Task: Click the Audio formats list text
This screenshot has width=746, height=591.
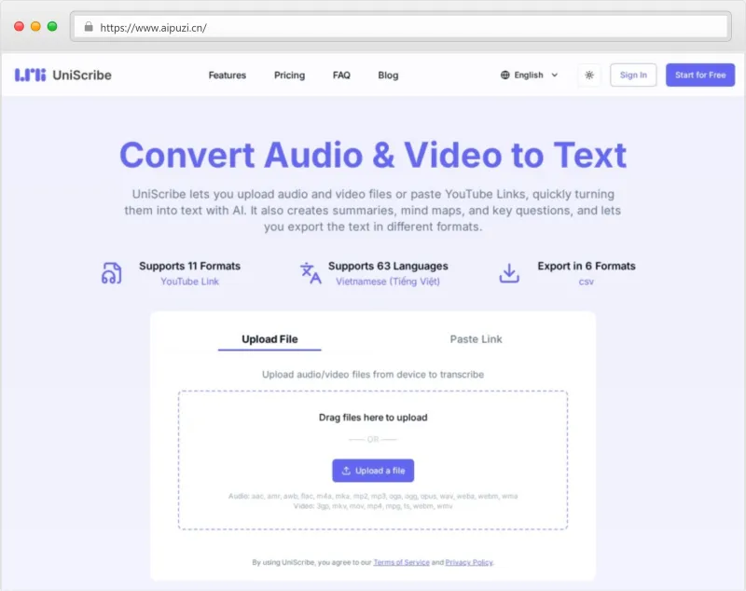Action: pyautogui.click(x=373, y=496)
